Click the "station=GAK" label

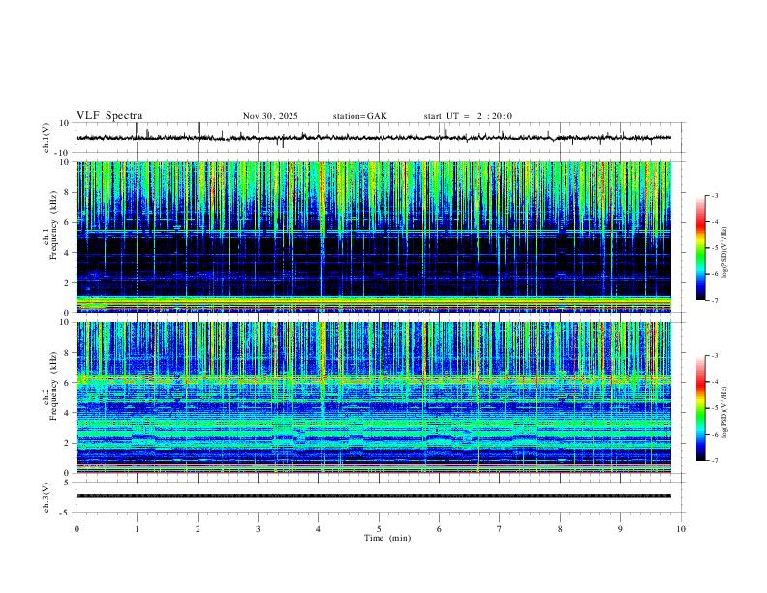(x=359, y=116)
